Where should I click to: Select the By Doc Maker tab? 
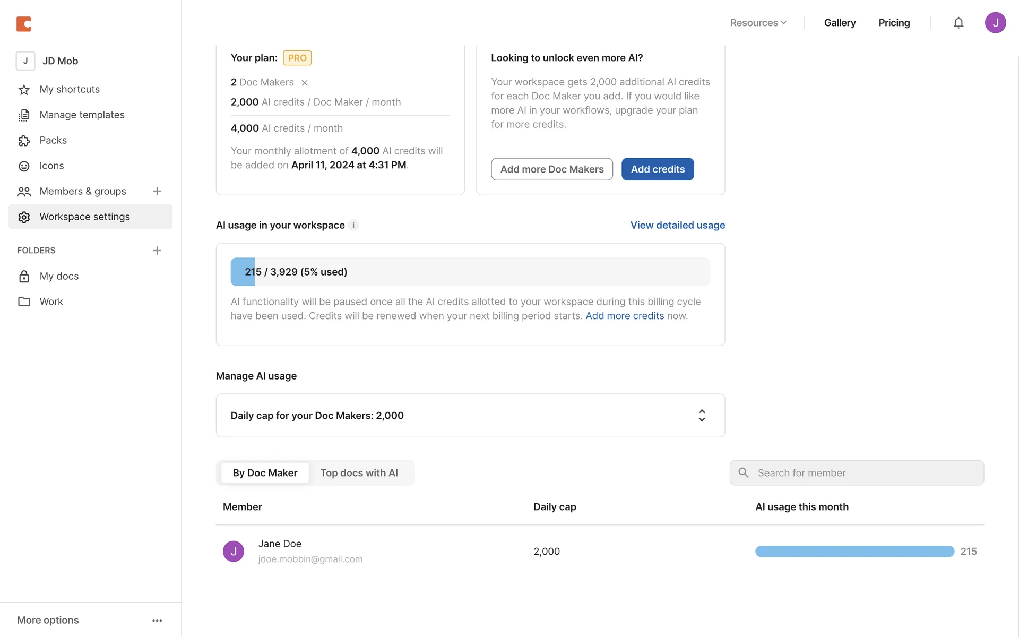point(265,473)
